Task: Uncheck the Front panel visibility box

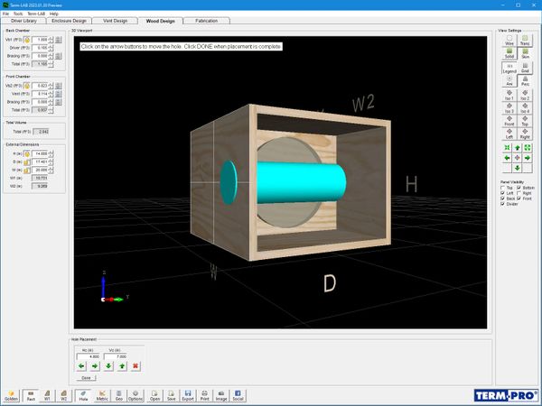Action: tap(519, 198)
